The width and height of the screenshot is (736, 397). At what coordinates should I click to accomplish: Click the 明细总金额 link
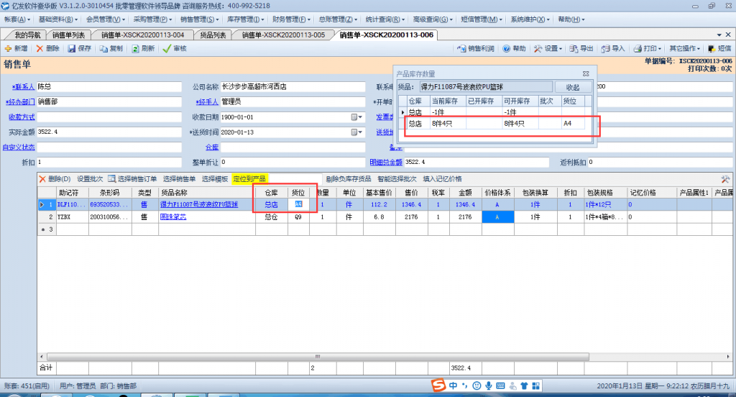coord(386,162)
